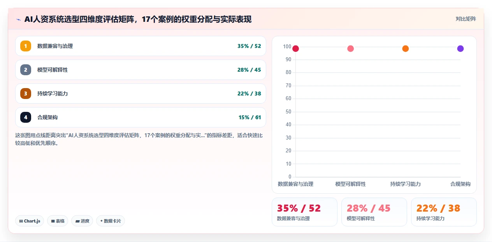Viewport: 492px width, 242px height.
Task: Click the 数据兼容与治理 list row label
Action: [x=55, y=46]
